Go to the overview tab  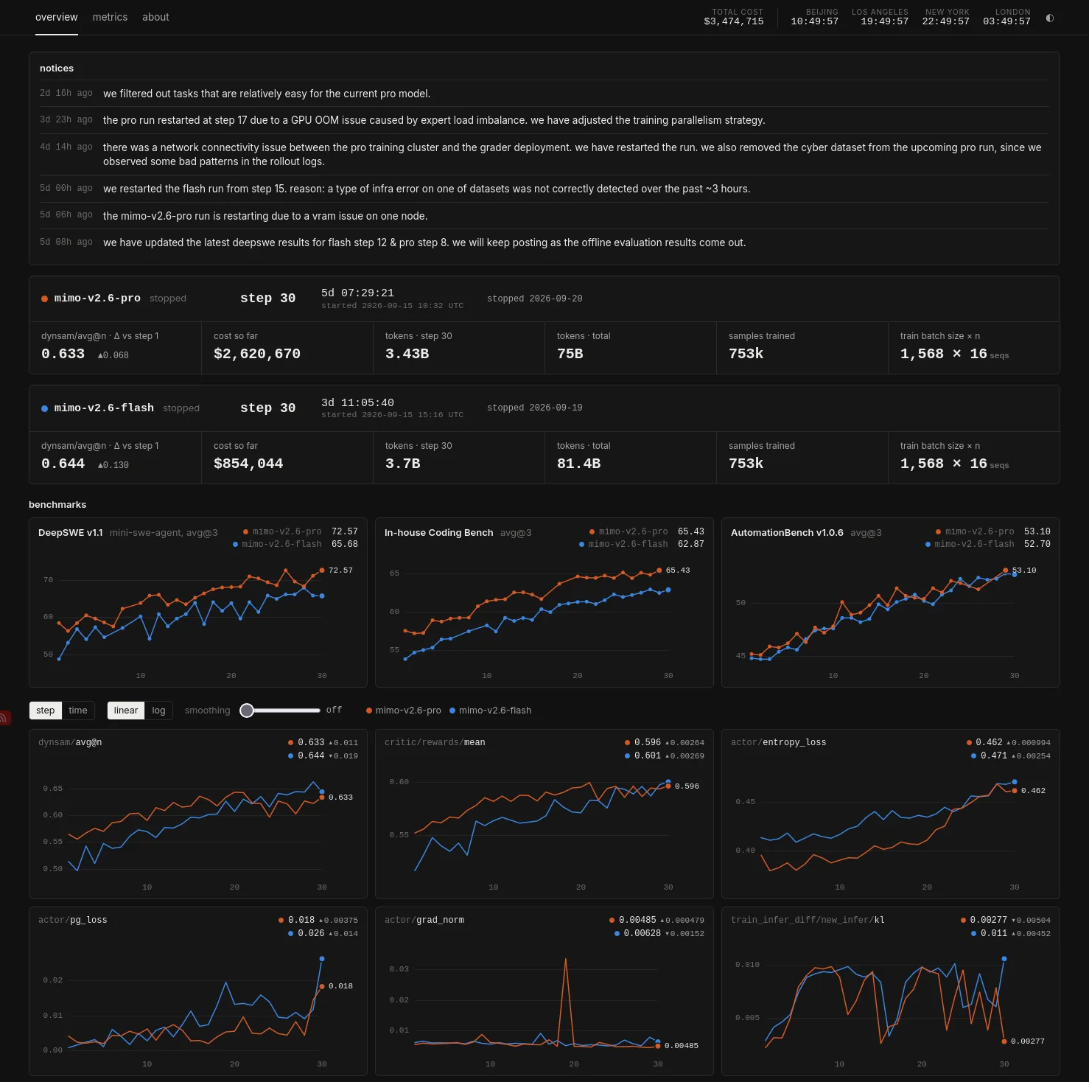point(56,17)
